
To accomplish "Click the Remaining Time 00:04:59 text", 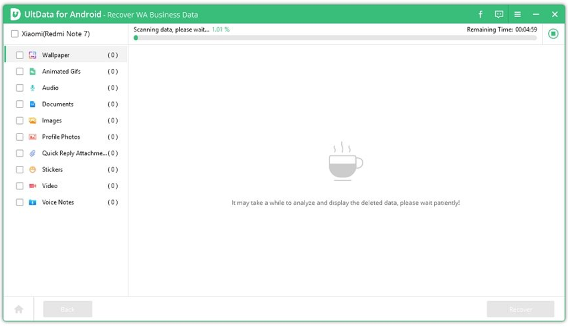I will [502, 29].
